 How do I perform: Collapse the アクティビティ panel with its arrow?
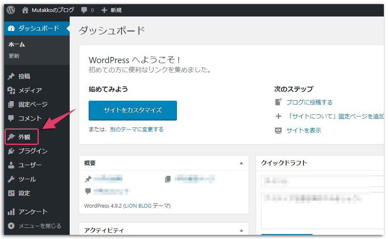[x=242, y=230]
